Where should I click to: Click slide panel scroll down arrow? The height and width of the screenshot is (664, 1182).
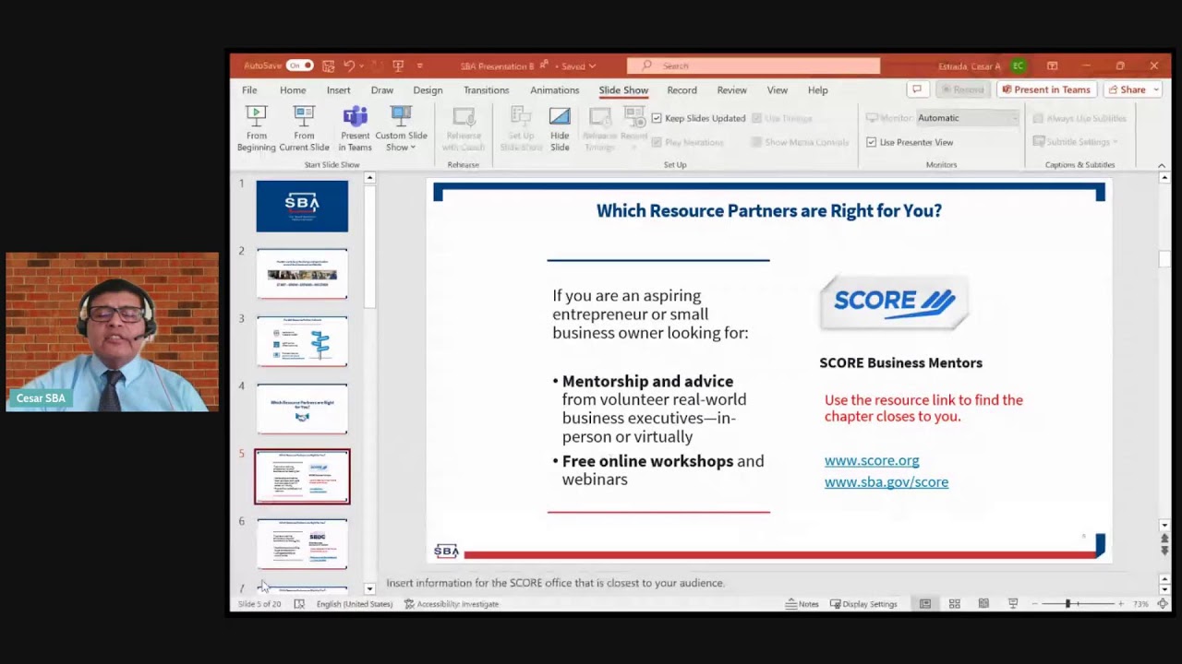[x=369, y=588]
